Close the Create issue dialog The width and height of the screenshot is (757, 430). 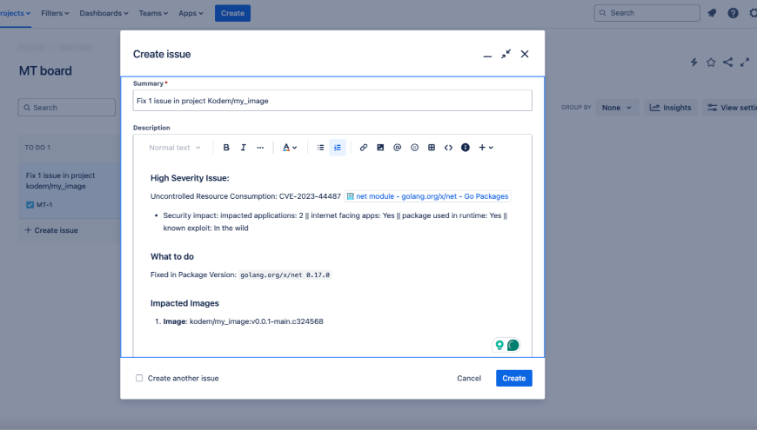(x=525, y=54)
